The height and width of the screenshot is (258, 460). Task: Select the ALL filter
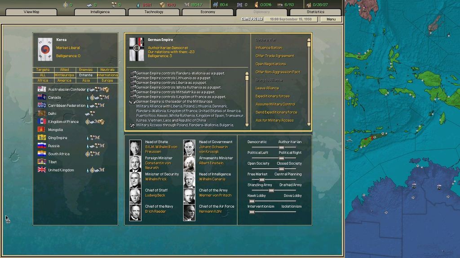43,75
